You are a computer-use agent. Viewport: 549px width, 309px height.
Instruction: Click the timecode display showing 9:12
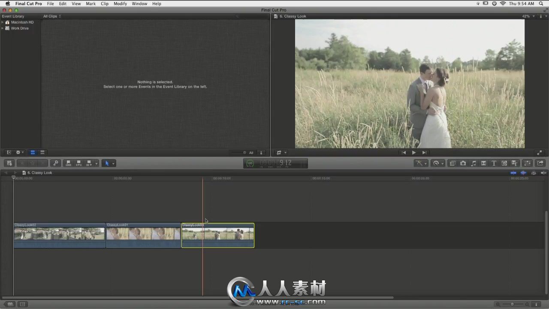click(x=275, y=163)
